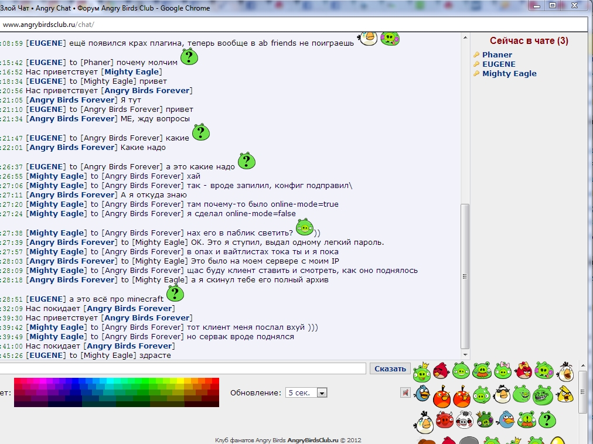Insert the white bird with open beak emoticon
The width and height of the screenshot is (593, 444).
565,371
